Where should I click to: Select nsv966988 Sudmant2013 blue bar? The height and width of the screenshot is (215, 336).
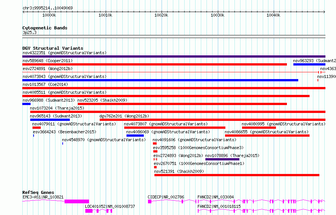[26, 104]
